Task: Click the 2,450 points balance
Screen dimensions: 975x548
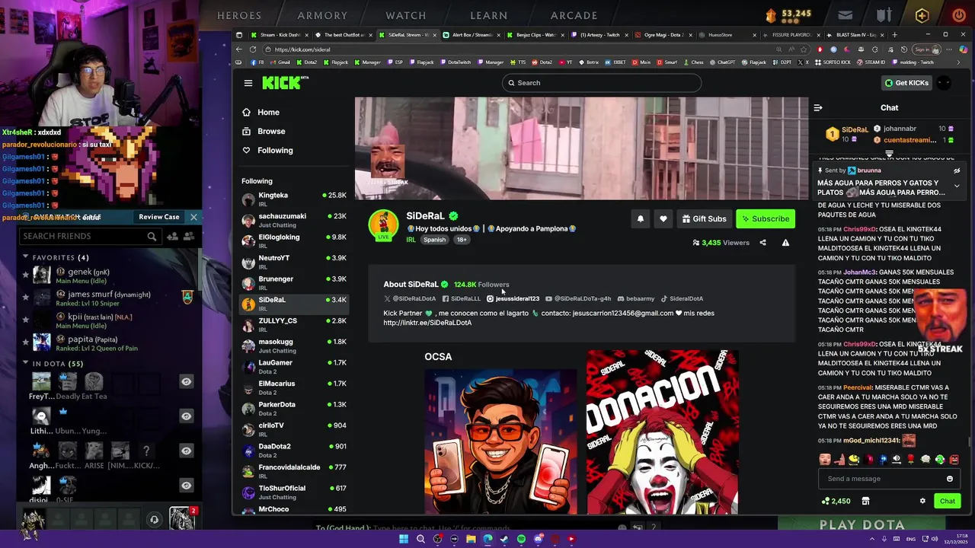Action: point(836,501)
